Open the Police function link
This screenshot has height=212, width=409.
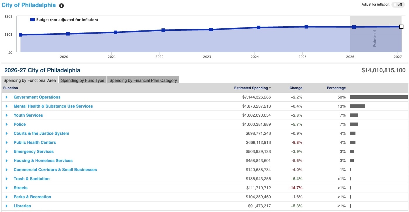click(x=20, y=124)
